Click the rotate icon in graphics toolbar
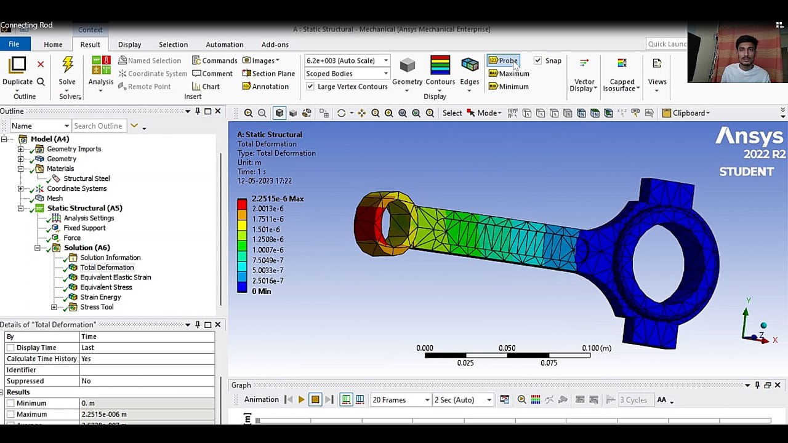 (342, 113)
